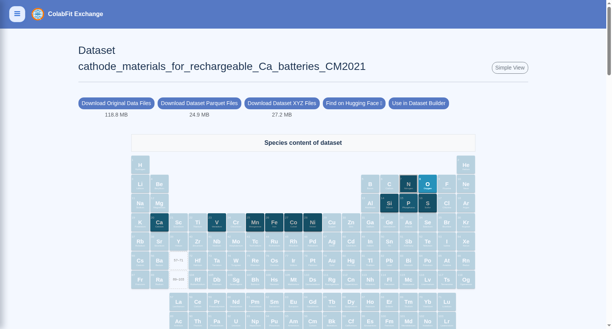Click the Francium (Fr) tile
Image resolution: width=612 pixels, height=329 pixels.
pos(140,280)
